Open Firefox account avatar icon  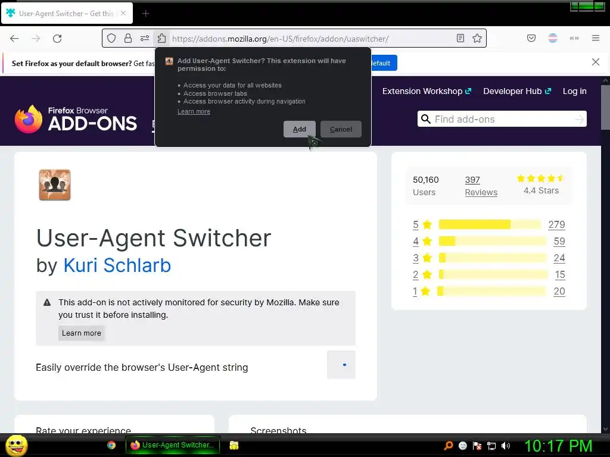pos(553,38)
